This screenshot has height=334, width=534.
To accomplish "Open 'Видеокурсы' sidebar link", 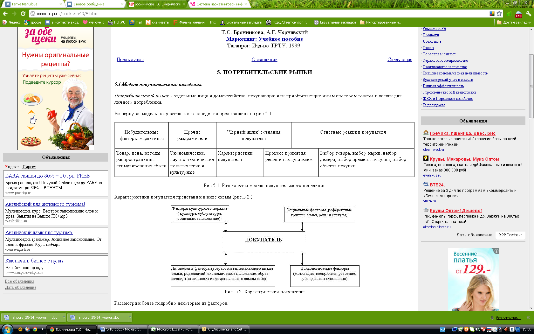I will click(x=434, y=105).
